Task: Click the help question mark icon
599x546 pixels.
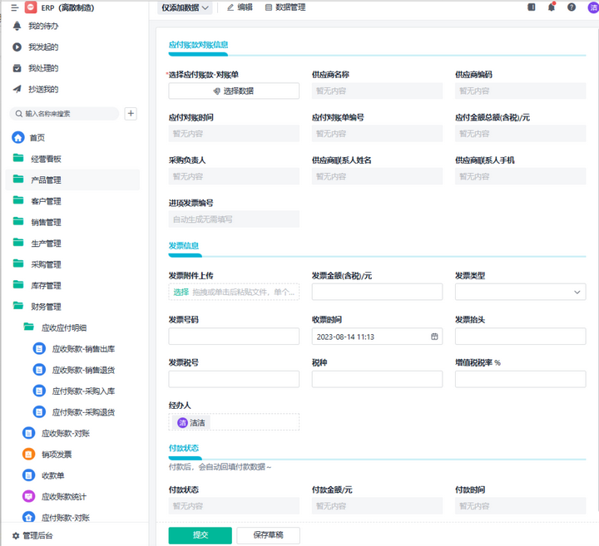Action: pyautogui.click(x=572, y=7)
